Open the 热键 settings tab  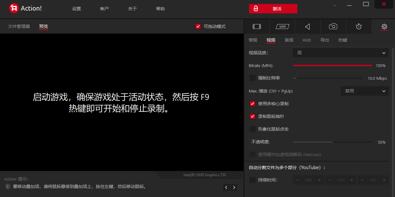342,40
